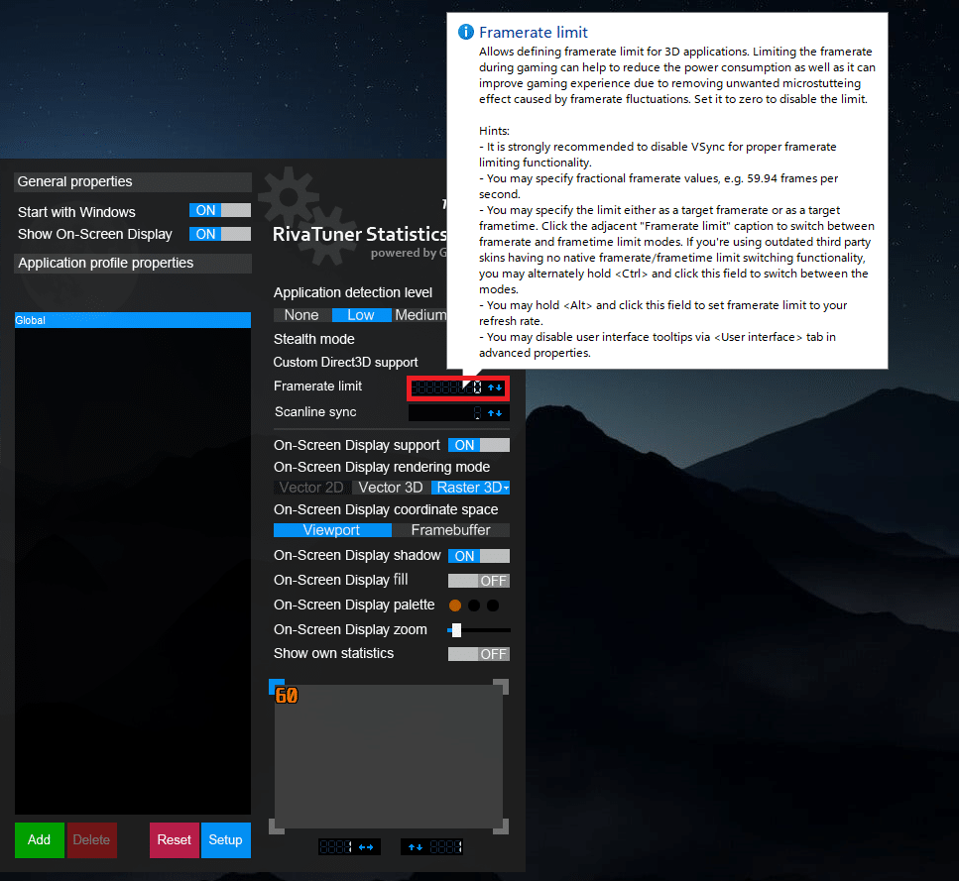Click the Custom Direct3D support label
959x881 pixels.
point(345,363)
